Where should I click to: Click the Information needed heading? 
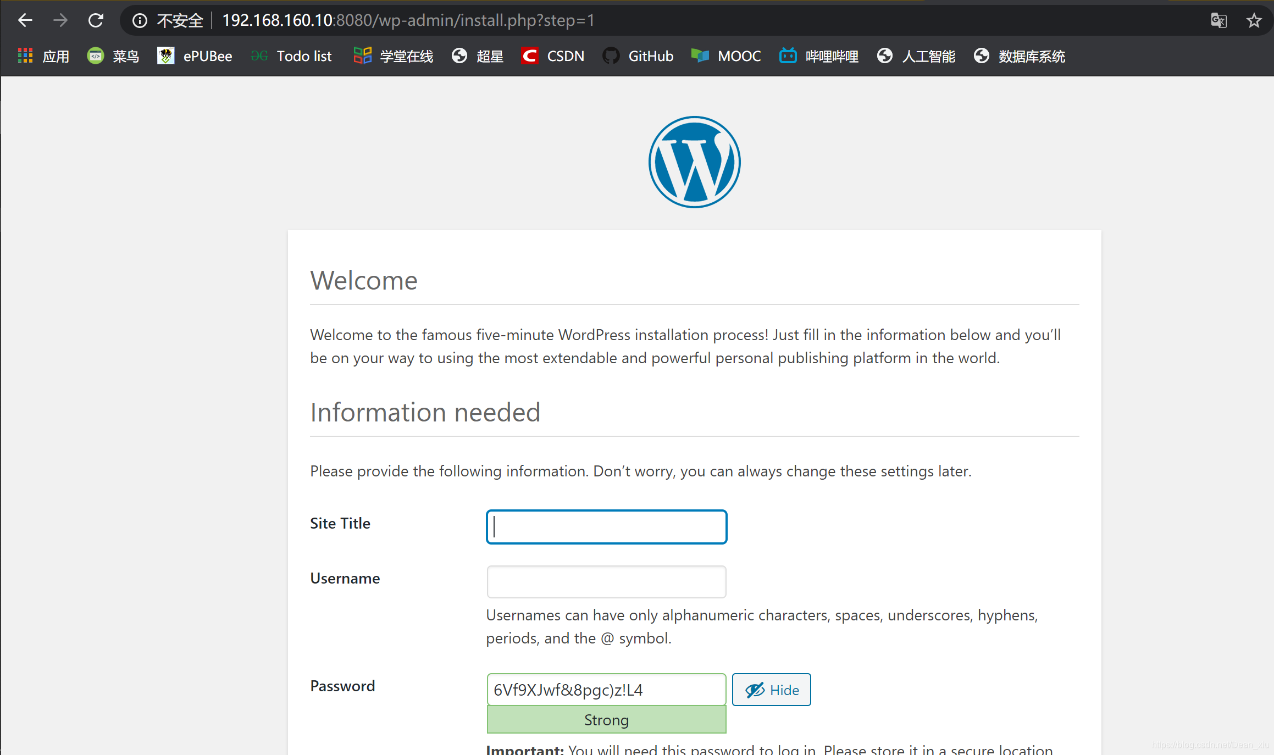click(x=425, y=412)
